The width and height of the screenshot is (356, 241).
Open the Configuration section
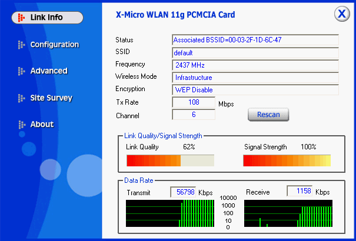[x=55, y=45]
